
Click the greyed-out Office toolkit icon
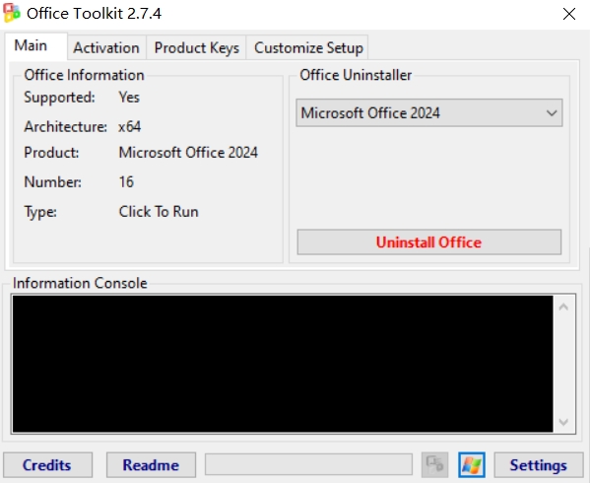coord(434,464)
